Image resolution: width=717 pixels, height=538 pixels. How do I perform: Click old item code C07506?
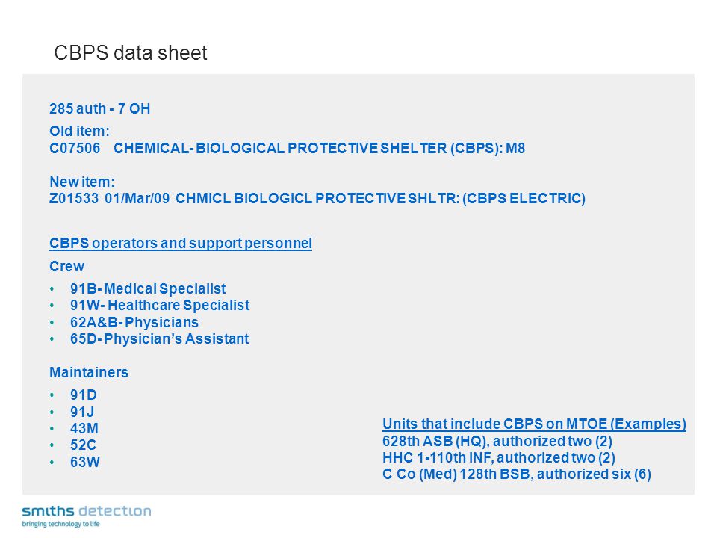click(x=75, y=148)
